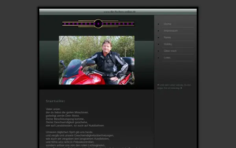Open the Home menu link
Screen dimensions: 236x148
click(x=168, y=24)
